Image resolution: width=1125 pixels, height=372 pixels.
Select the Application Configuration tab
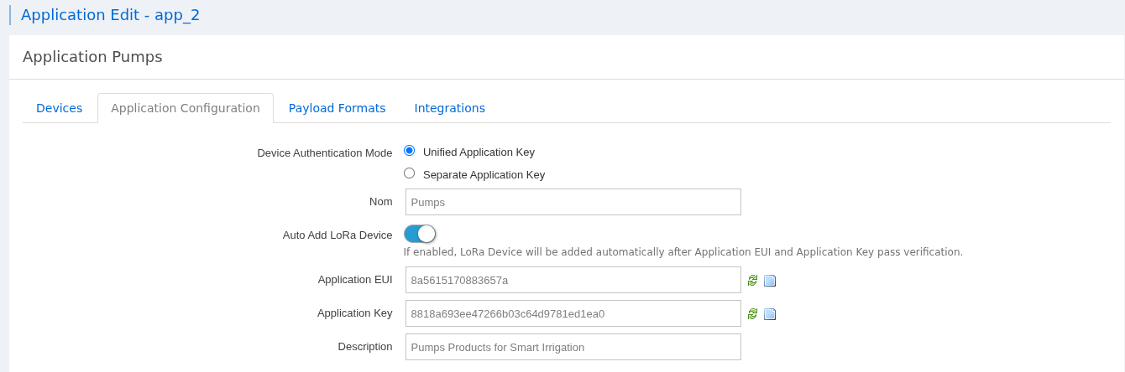pyautogui.click(x=186, y=108)
